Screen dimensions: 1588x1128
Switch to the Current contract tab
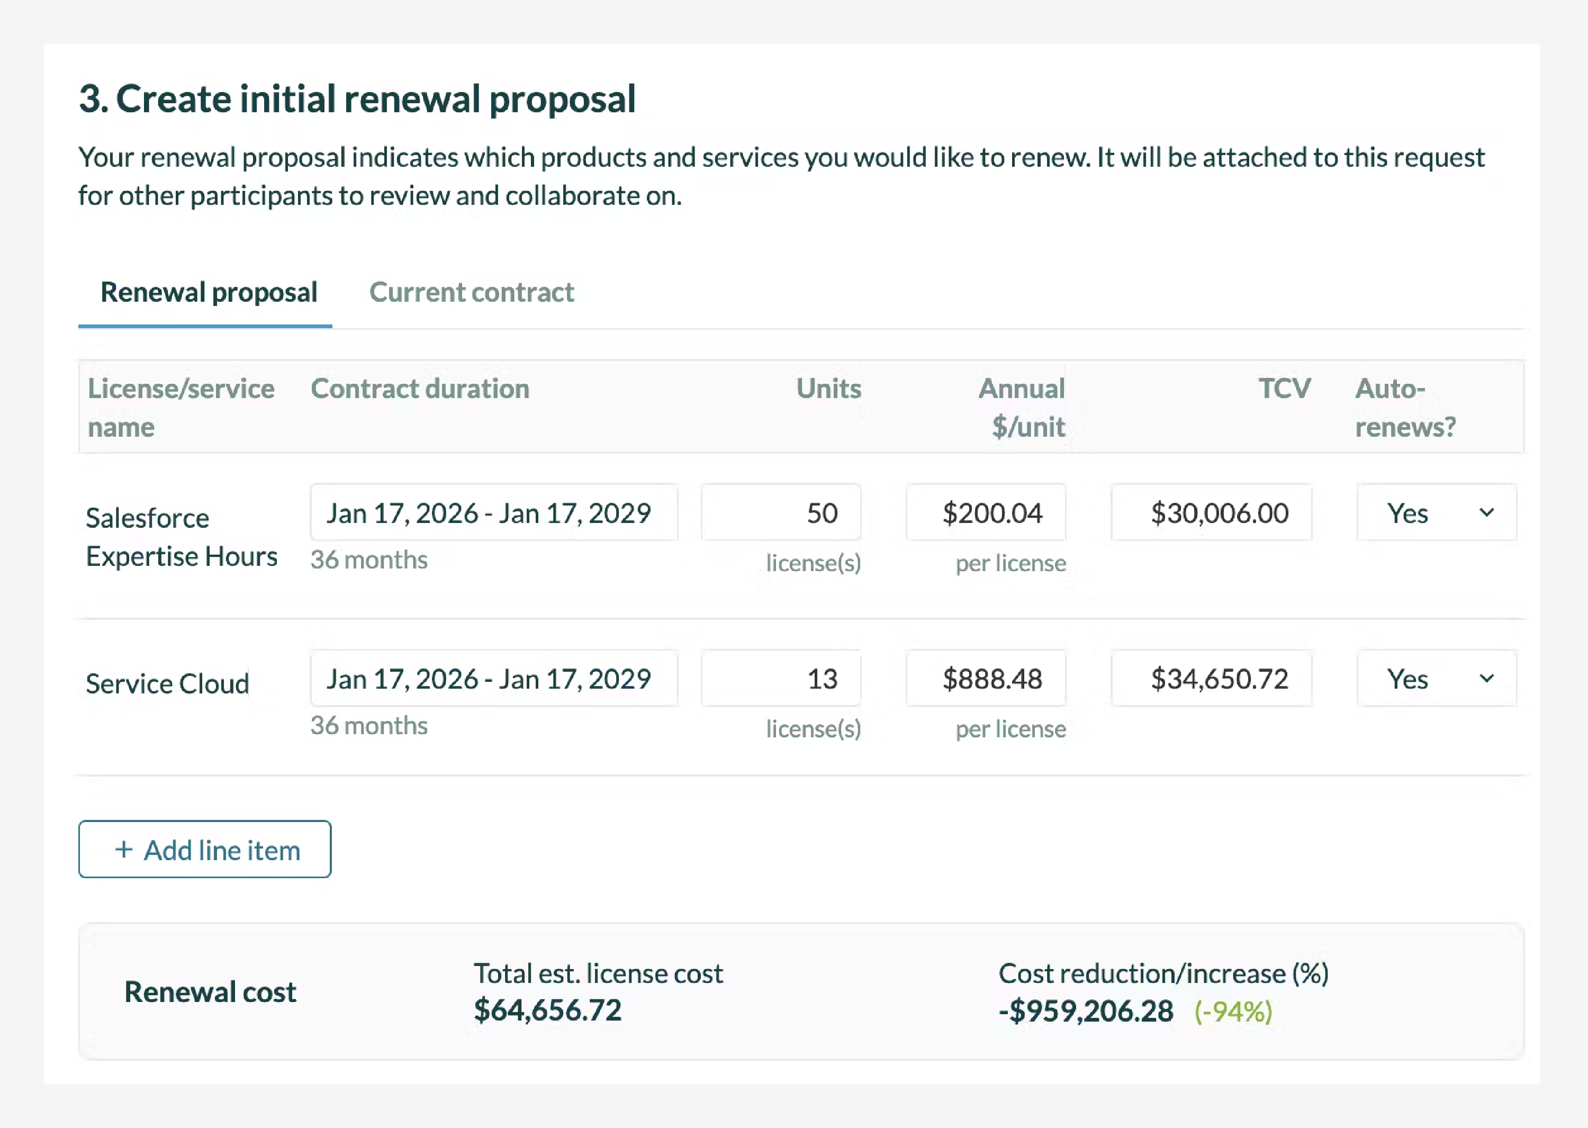point(471,292)
